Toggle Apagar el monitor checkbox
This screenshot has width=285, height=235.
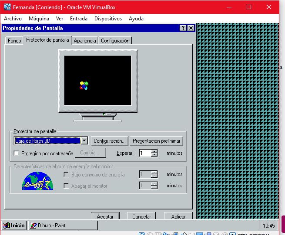click(x=67, y=186)
